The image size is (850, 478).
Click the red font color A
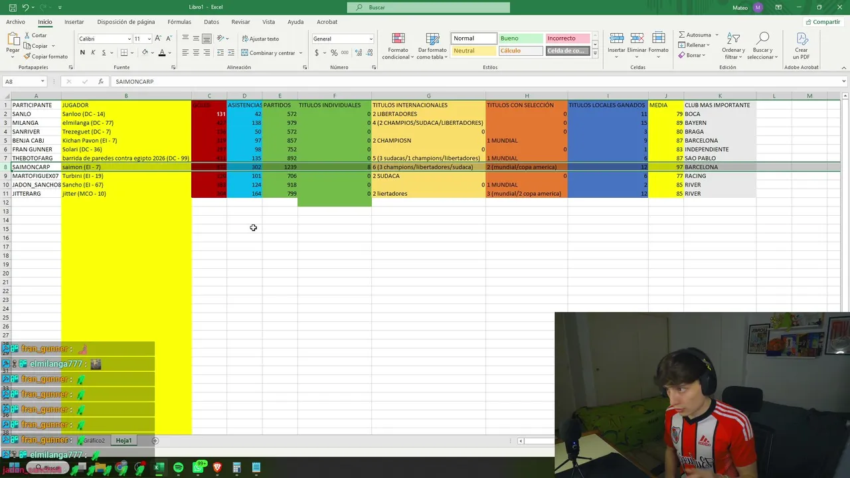pos(161,52)
